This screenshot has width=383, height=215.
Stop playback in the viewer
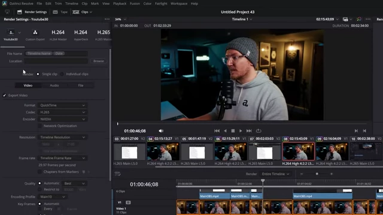(233, 131)
